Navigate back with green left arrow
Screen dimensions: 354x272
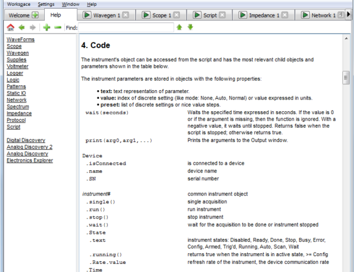[x=21, y=28]
